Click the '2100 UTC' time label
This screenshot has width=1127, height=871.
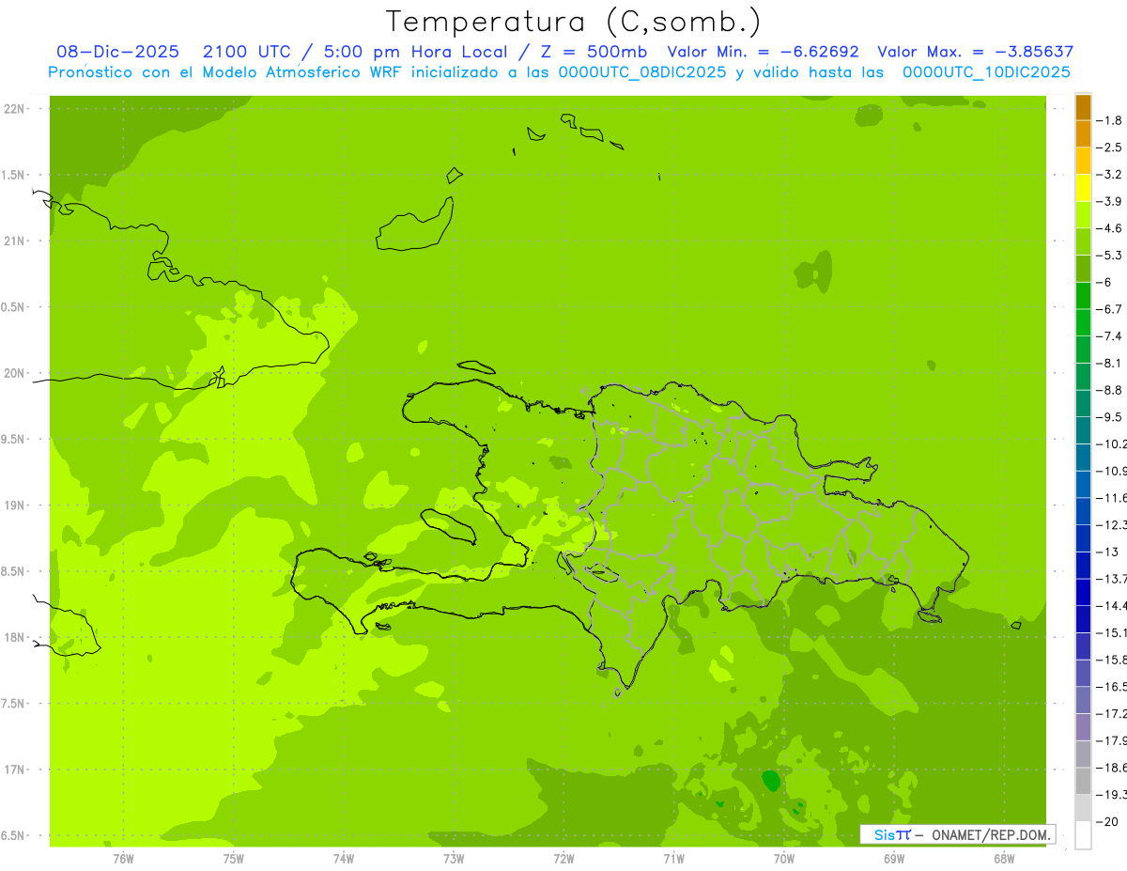[247, 52]
